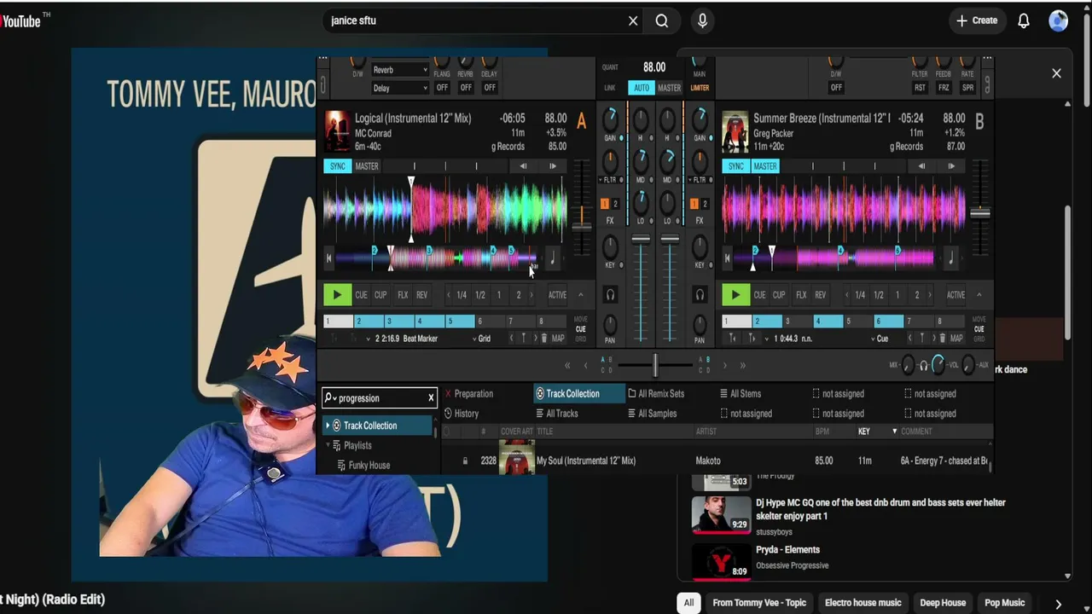Click the mixer headphone icon beside VOL
The width and height of the screenshot is (1092, 614).
923,366
